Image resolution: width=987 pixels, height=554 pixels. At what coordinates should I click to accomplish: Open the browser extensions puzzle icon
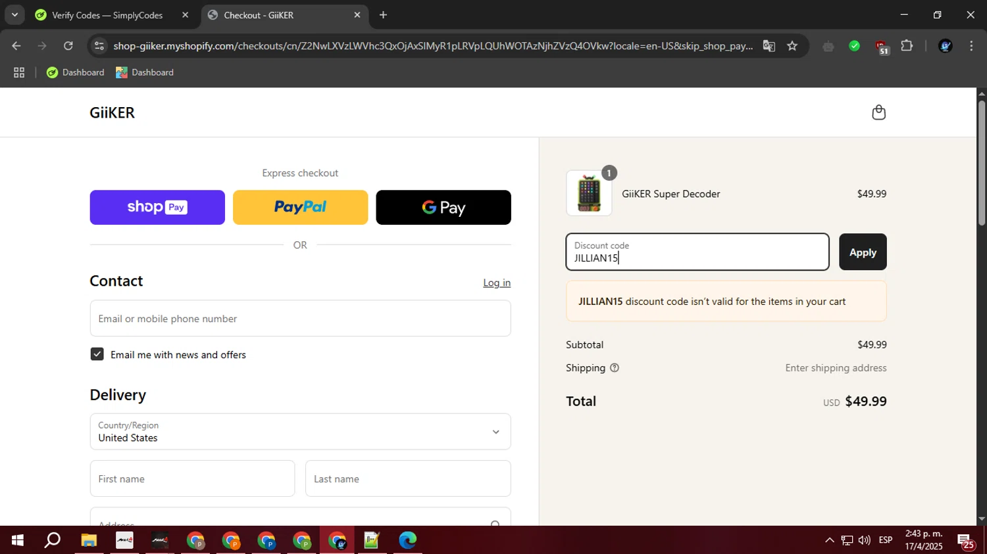click(x=907, y=46)
